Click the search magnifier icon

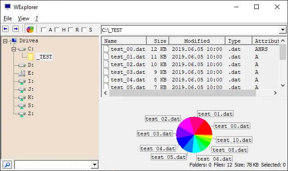click(7, 165)
